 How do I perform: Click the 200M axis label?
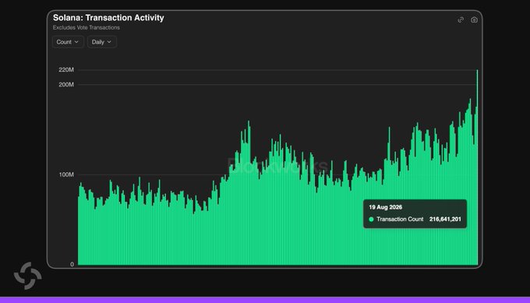pos(66,84)
